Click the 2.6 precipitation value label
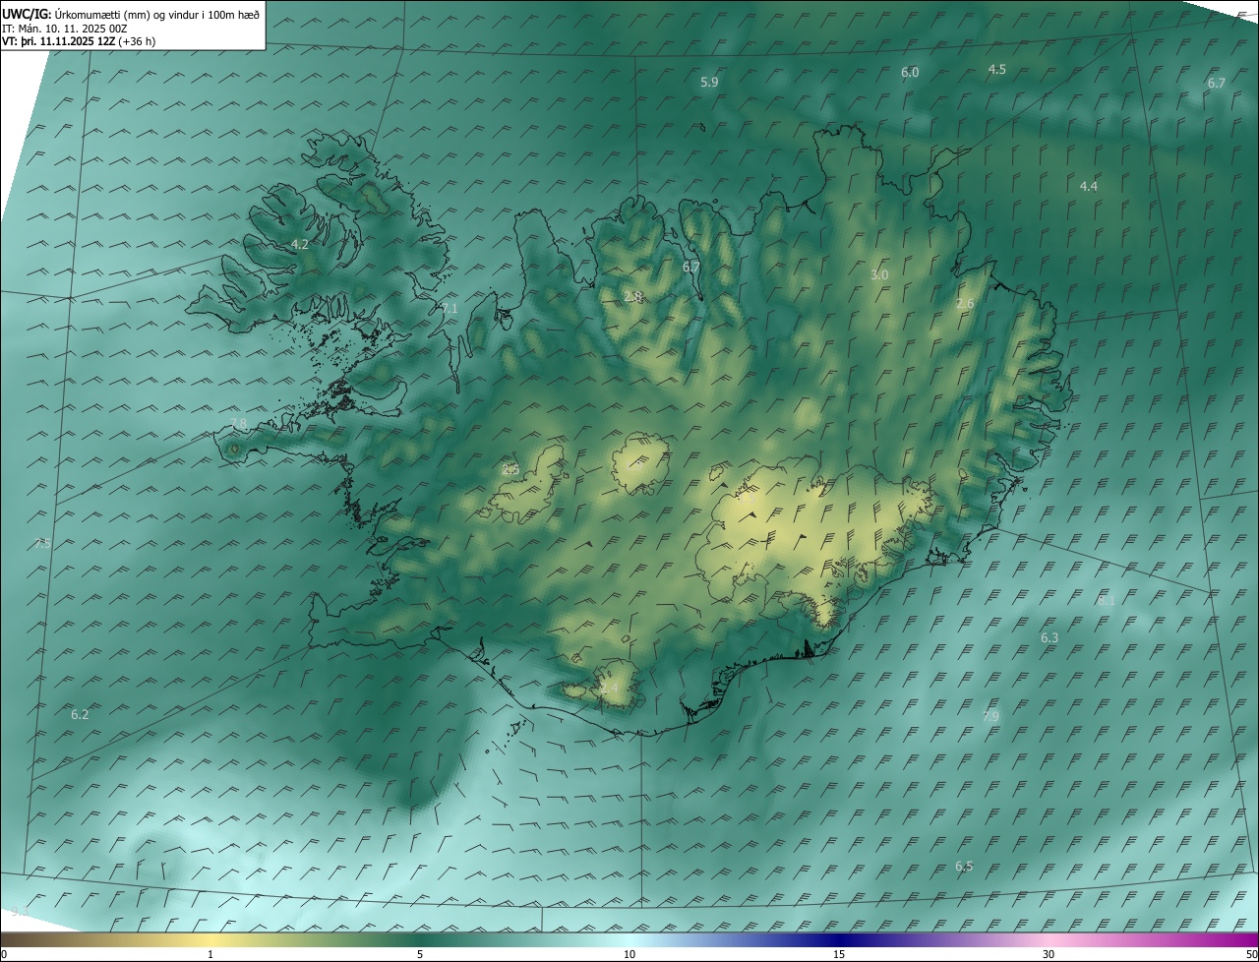1259x962 pixels. [x=965, y=304]
